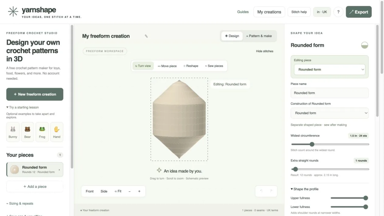Select the Reshape tool

191,66
